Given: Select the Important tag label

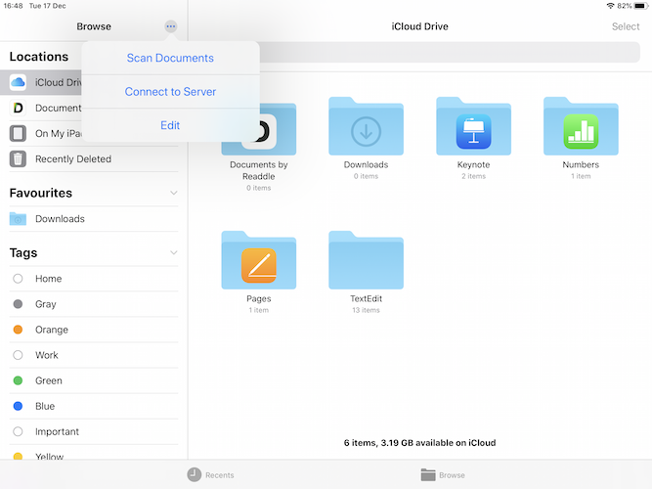Looking at the screenshot, I should click(57, 431).
